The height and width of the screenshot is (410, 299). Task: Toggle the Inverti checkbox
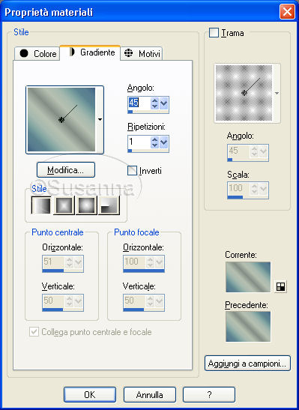(132, 171)
